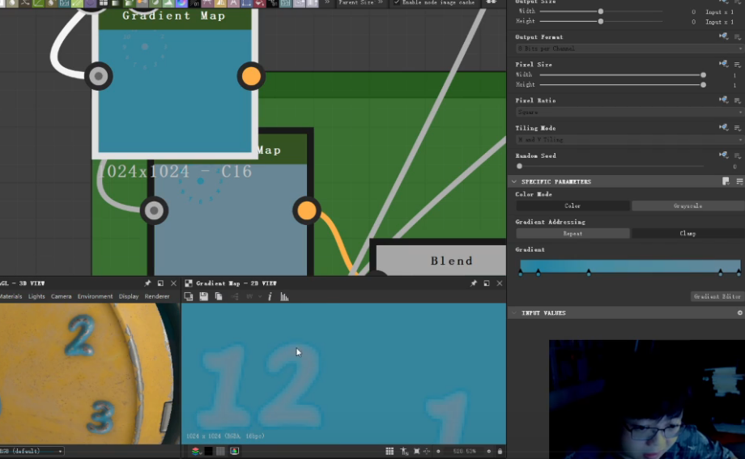
Task: Set Gradient Addressing to Repeat
Action: pyautogui.click(x=573, y=233)
